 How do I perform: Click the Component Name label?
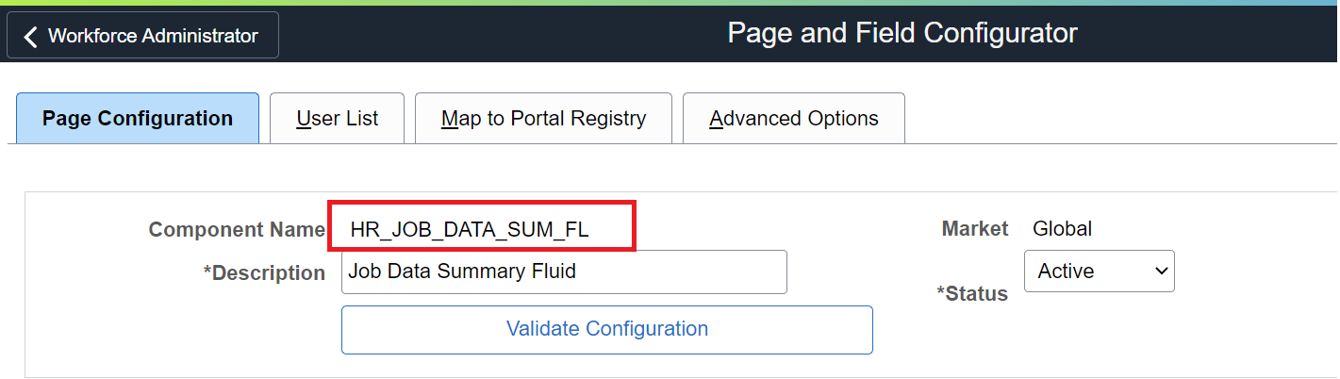237,229
